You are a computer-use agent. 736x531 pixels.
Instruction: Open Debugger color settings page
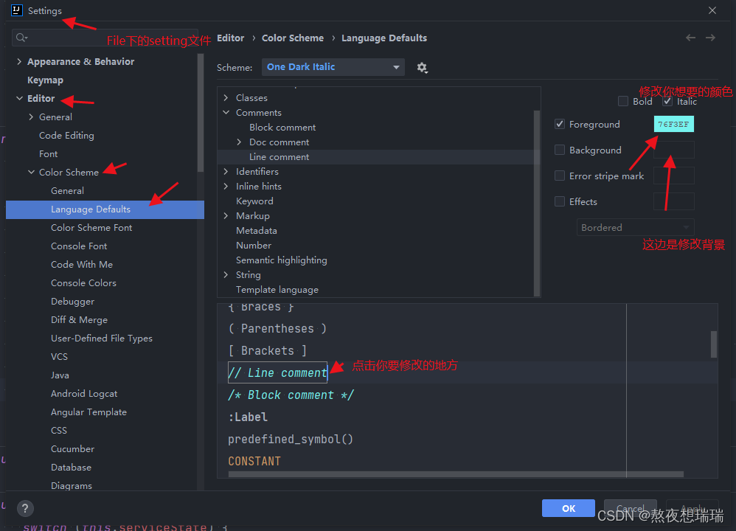pyautogui.click(x=72, y=302)
